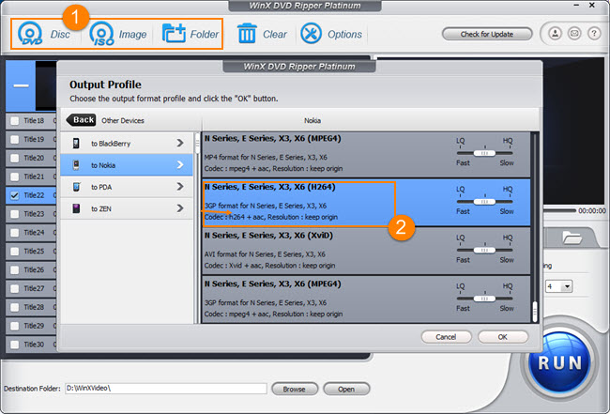Confirm profile with OK button
The height and width of the screenshot is (414, 610).
click(x=503, y=337)
